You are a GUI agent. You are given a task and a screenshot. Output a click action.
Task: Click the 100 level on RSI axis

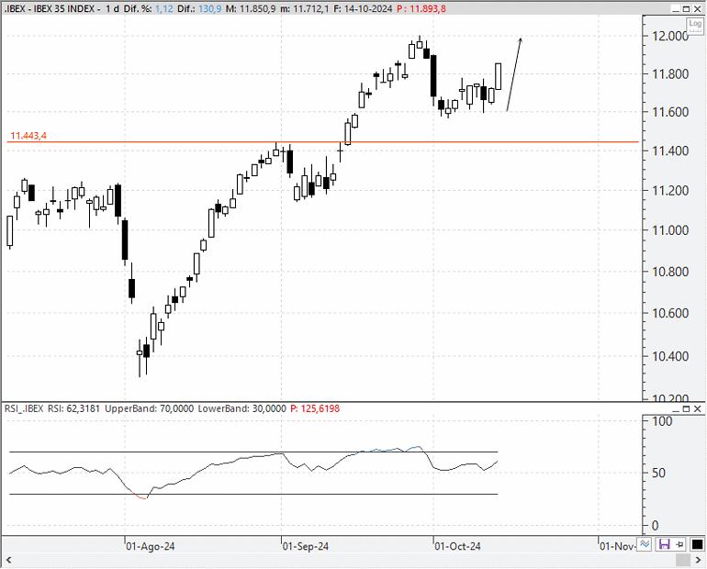(x=662, y=421)
